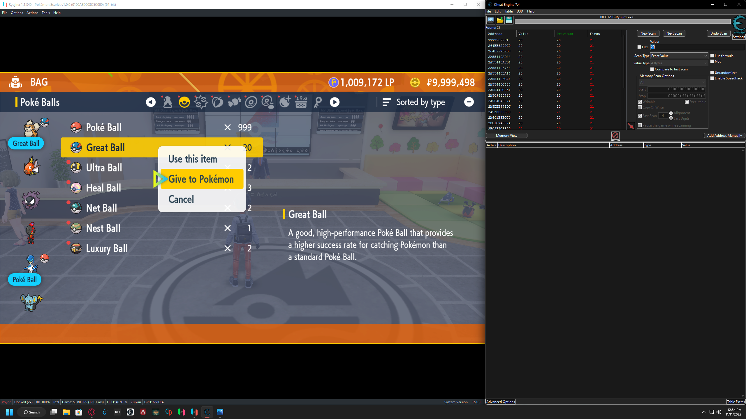Enable the Unrandomizer checkbox
This screenshot has width=746, height=419.
[712, 72]
